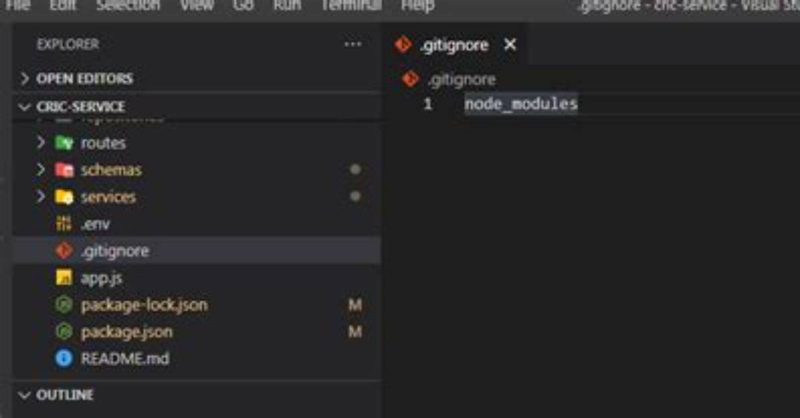
Task: Open the README.md file
Action: pyautogui.click(x=197, y=359)
